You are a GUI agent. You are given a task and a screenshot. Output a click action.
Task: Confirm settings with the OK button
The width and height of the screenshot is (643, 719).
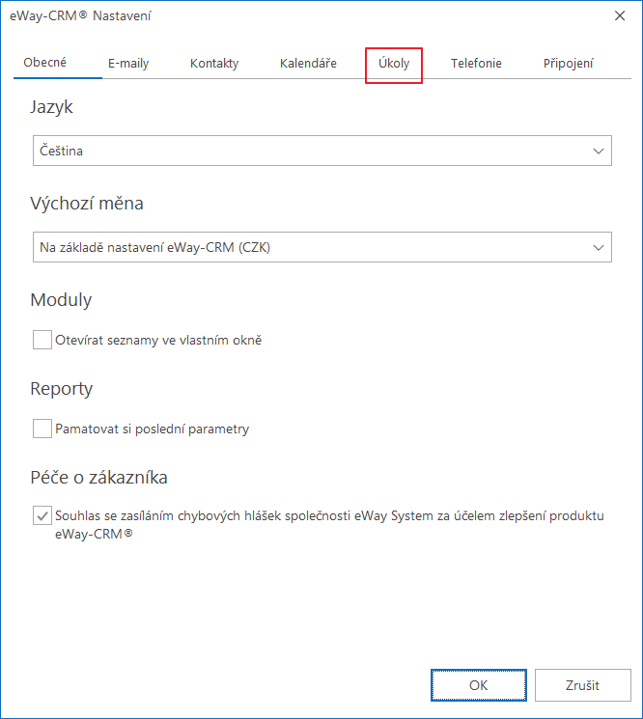478,685
